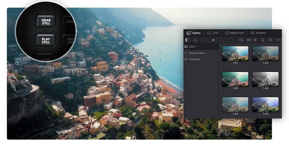Click the label text 1.4.1

click(x=235, y=63)
